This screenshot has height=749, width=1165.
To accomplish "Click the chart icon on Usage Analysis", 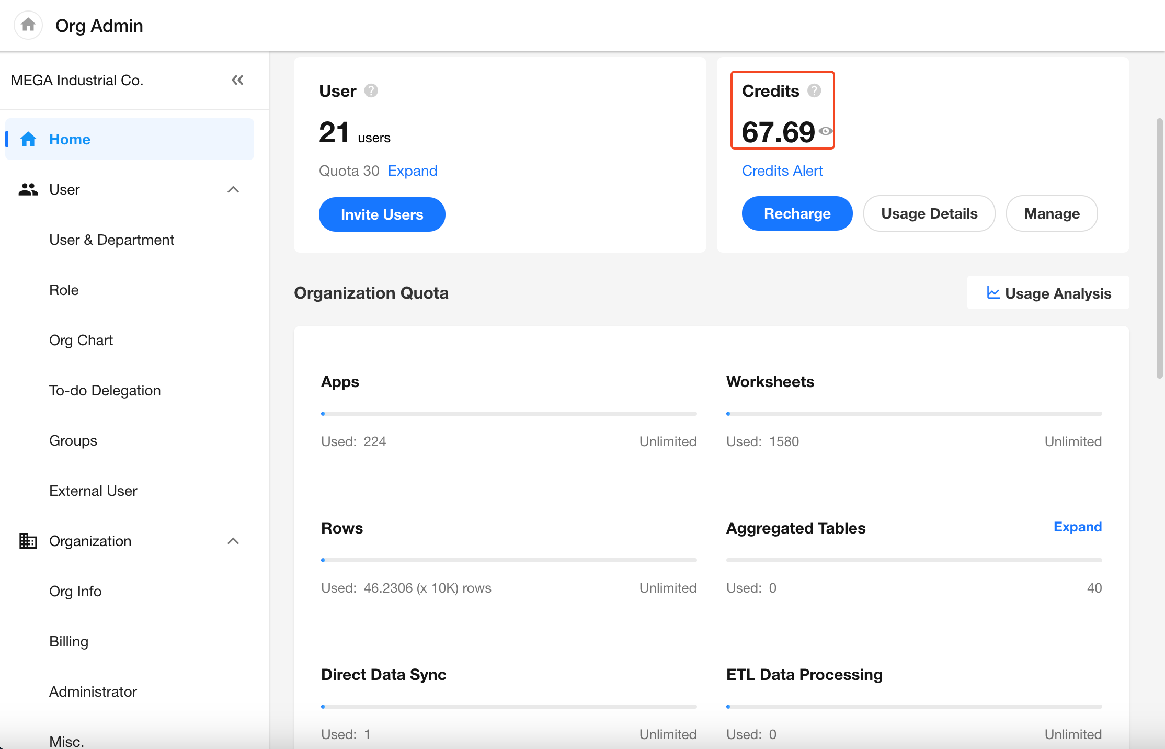I will (x=993, y=293).
